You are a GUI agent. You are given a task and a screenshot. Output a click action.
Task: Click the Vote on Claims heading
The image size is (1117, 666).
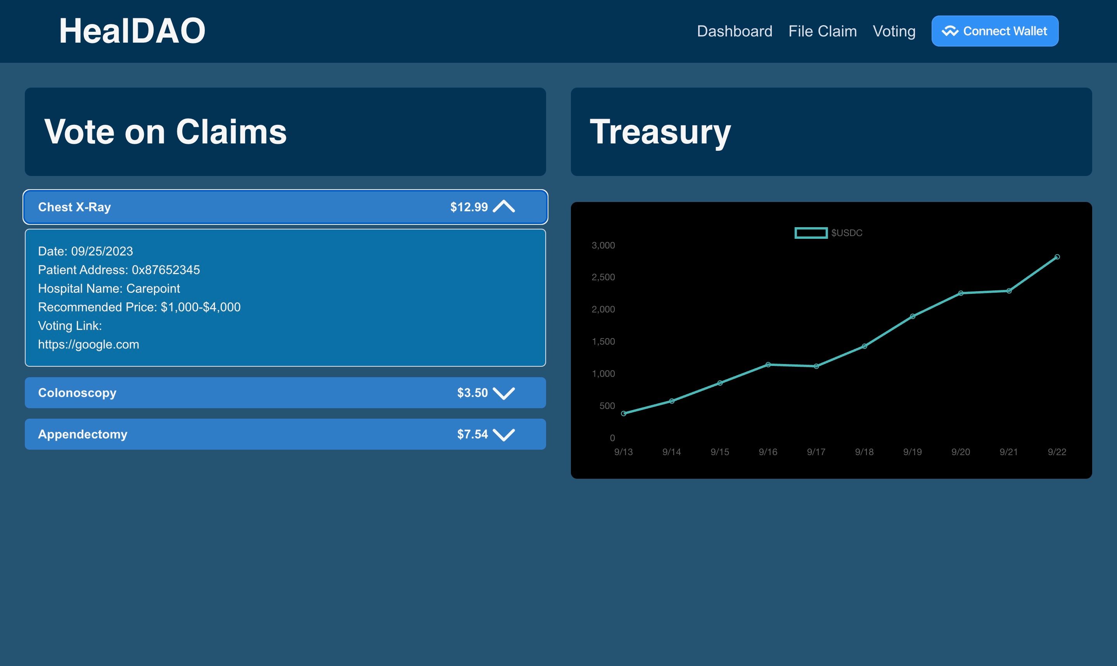165,132
